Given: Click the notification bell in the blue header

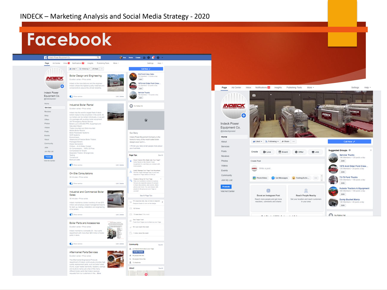Looking at the screenshot, I should [x=153, y=57].
